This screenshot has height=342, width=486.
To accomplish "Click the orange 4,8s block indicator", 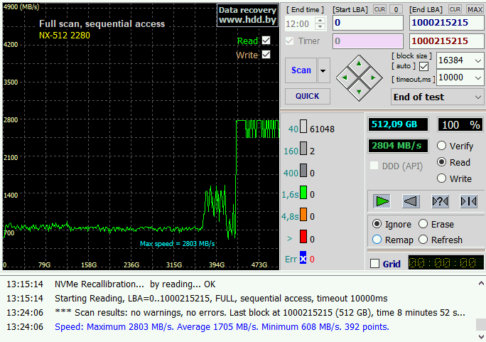I will (303, 215).
